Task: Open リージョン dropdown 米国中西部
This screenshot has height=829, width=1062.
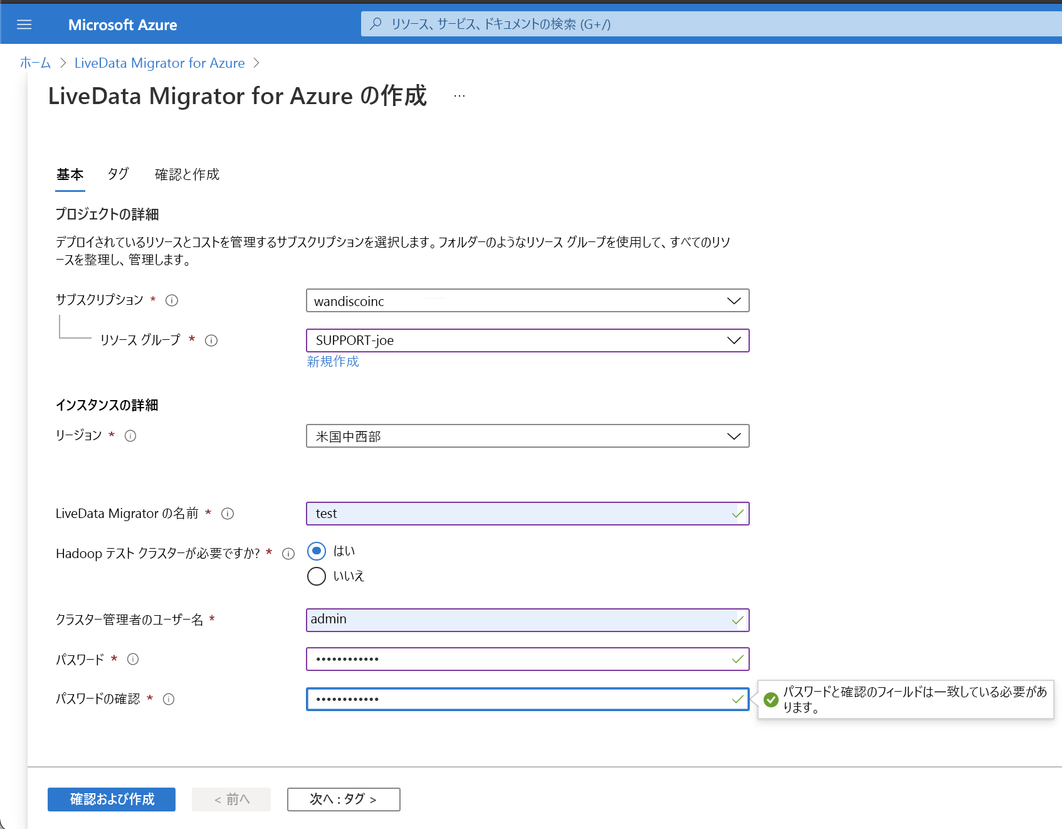Action: tap(528, 436)
